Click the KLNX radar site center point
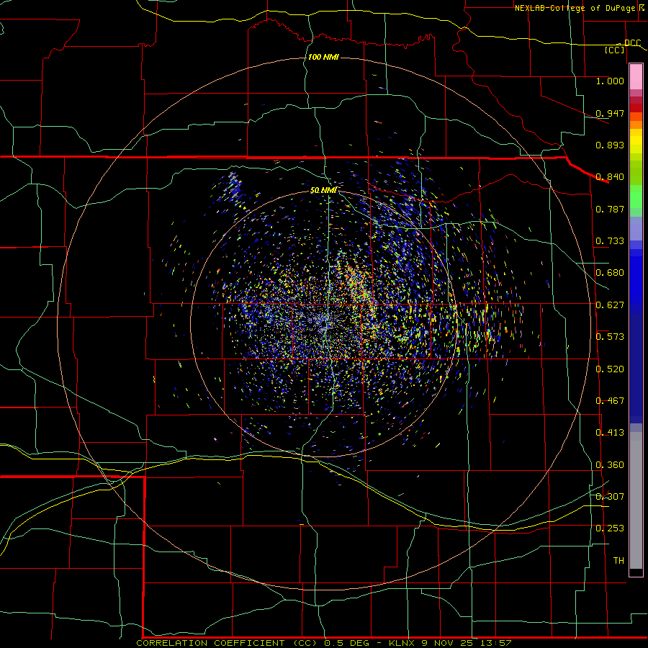The width and height of the screenshot is (648, 648). point(324,325)
